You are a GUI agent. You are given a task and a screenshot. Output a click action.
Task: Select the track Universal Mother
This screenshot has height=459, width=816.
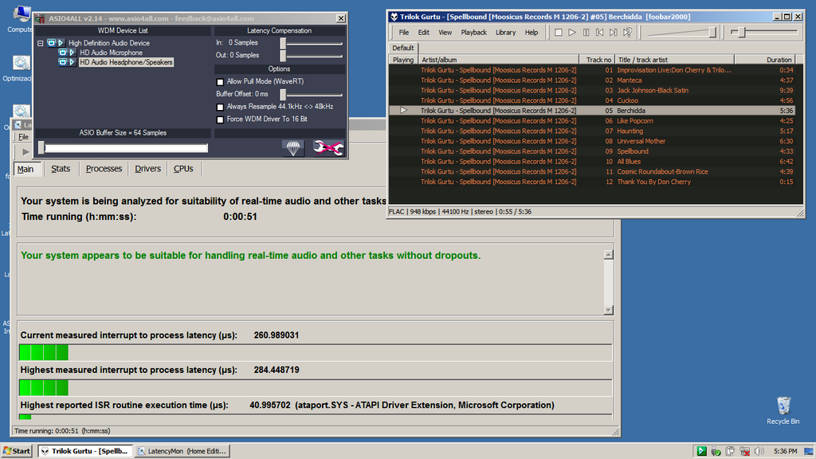pos(592,141)
